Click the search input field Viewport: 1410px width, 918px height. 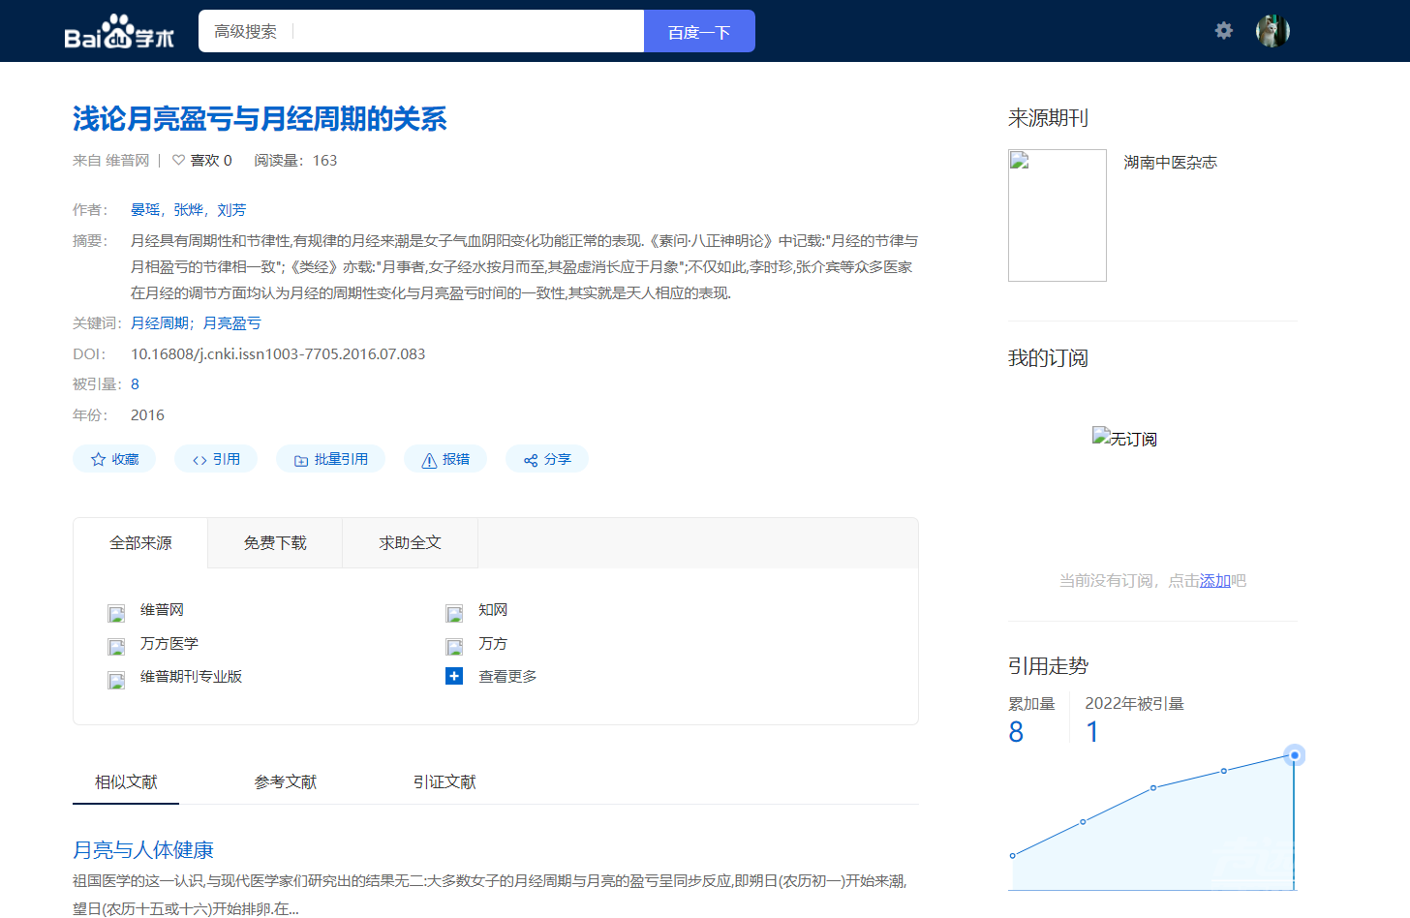468,31
